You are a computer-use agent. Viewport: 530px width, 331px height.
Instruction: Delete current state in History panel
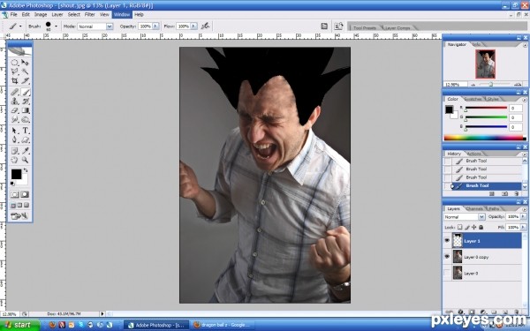click(516, 194)
